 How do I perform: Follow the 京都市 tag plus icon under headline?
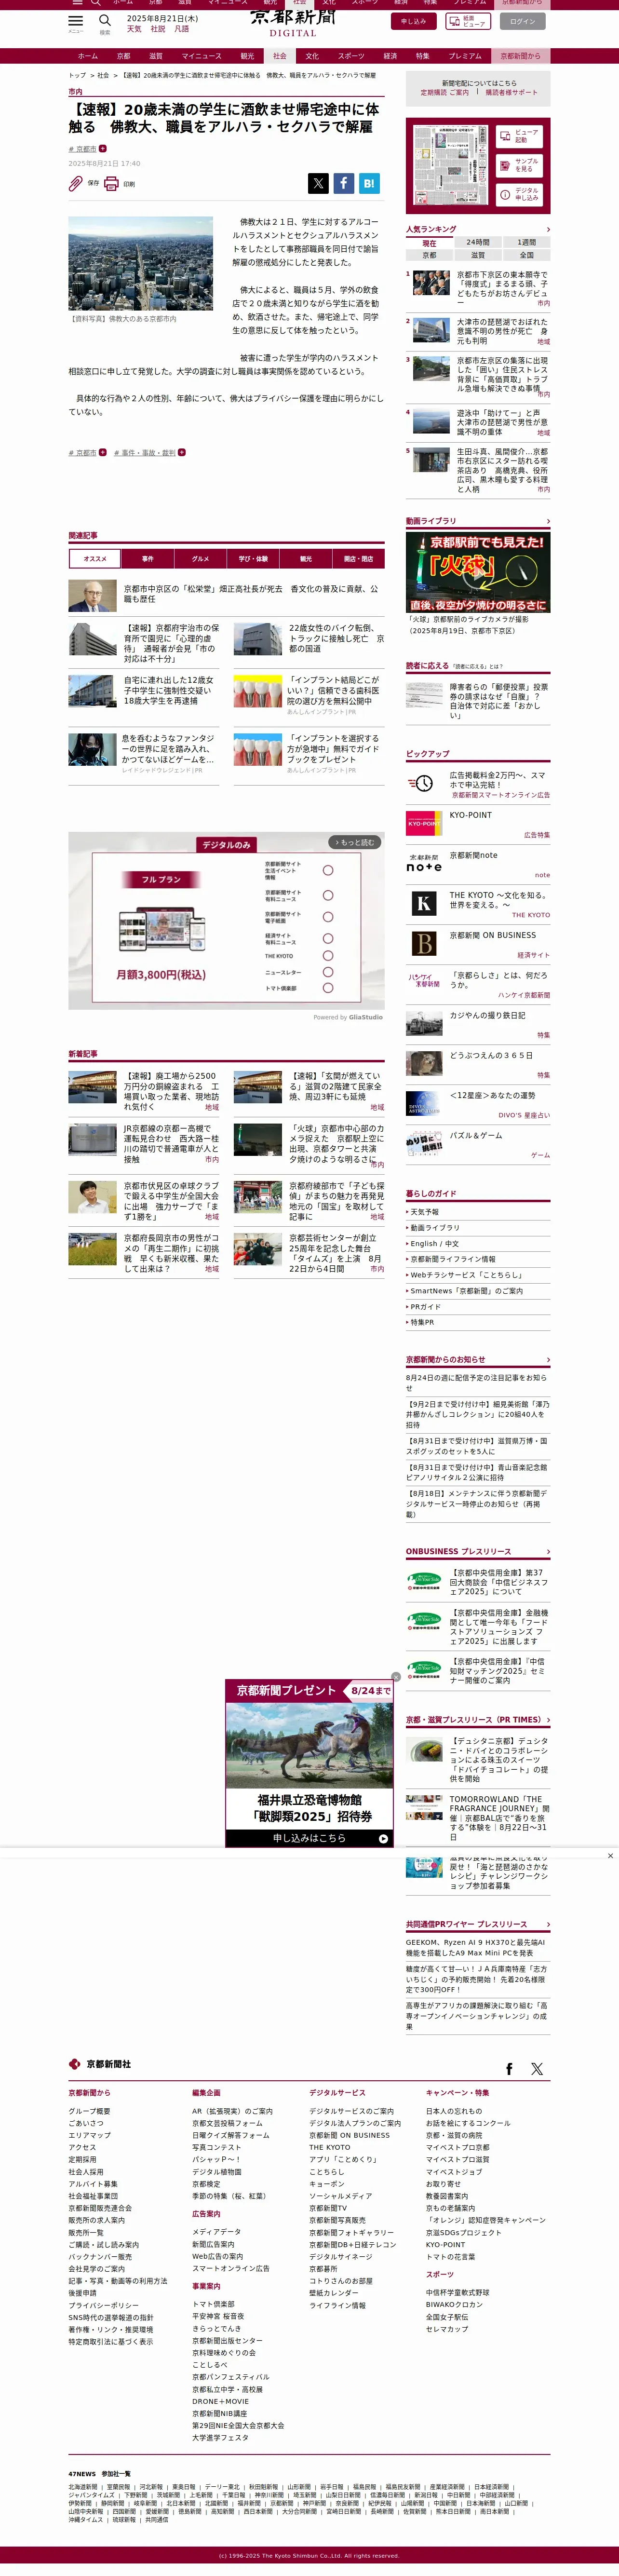click(x=102, y=149)
